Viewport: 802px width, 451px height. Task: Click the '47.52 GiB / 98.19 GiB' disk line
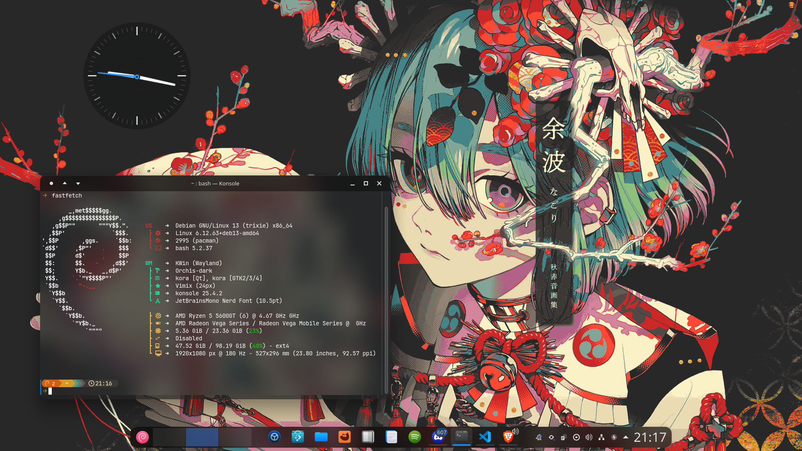click(x=232, y=346)
